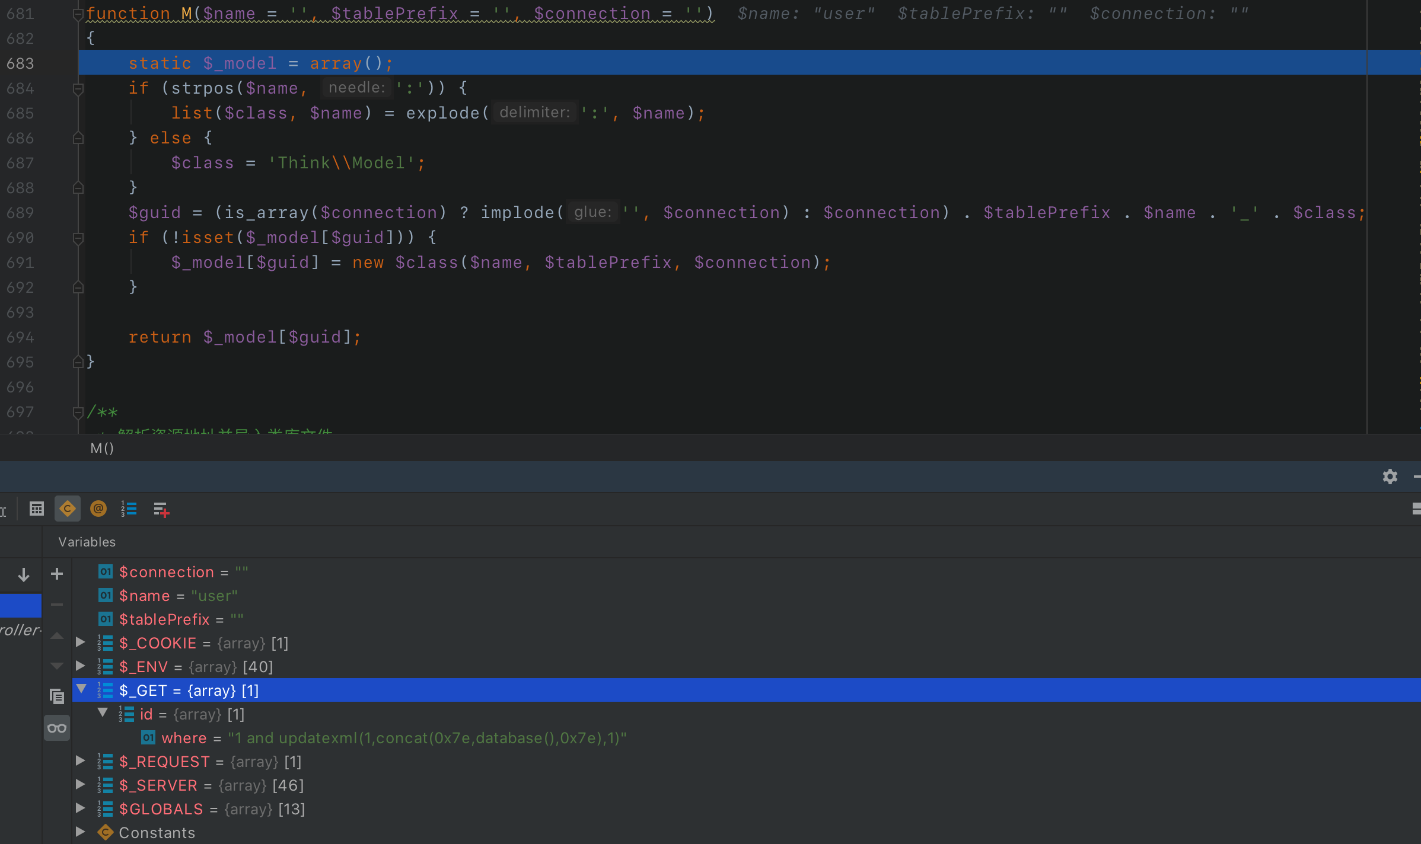This screenshot has height=844, width=1421.
Task: Click the table view icon in debug toolbar
Action: point(37,509)
